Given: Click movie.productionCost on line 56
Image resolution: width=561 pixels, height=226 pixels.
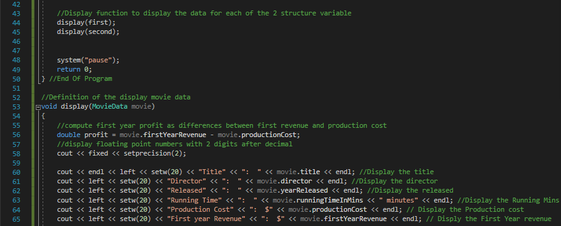Looking at the screenshot, I should tap(257, 135).
